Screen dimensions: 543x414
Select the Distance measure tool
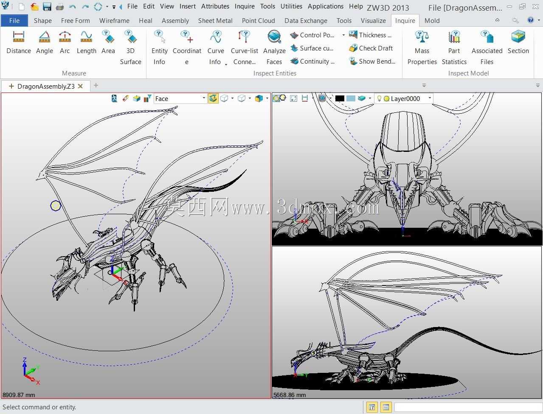click(19, 43)
